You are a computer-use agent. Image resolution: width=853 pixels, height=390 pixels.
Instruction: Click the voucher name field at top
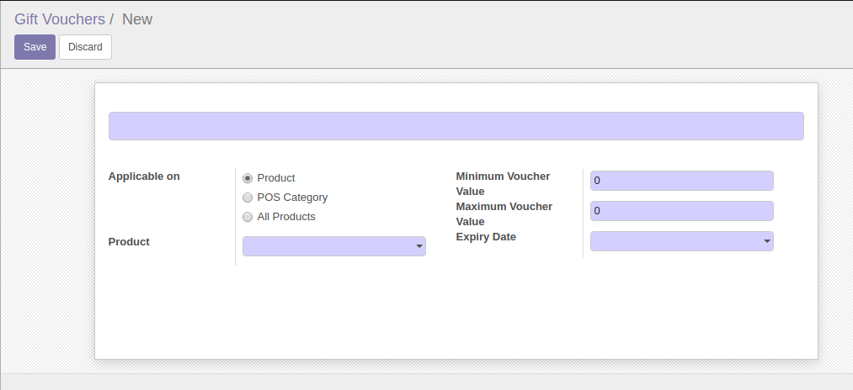click(x=456, y=126)
